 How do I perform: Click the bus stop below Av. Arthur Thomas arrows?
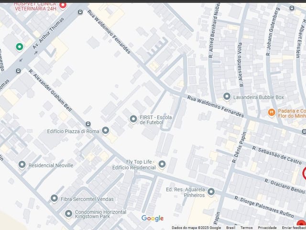point(18,70)
